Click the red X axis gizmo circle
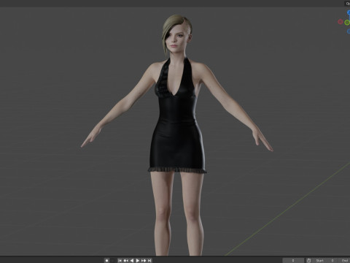The image size is (350, 263). pos(341,22)
